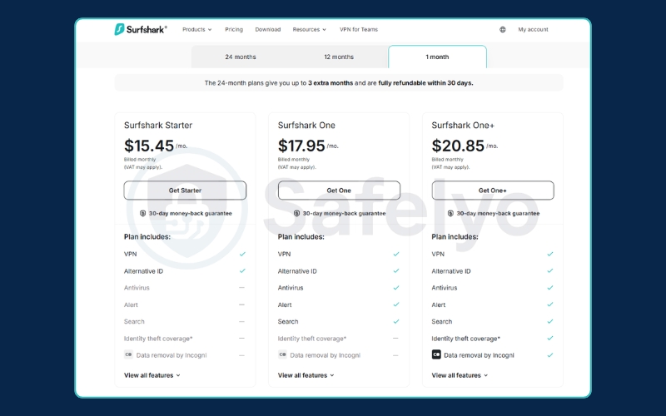Switch to the 24 months tab

[241, 57]
